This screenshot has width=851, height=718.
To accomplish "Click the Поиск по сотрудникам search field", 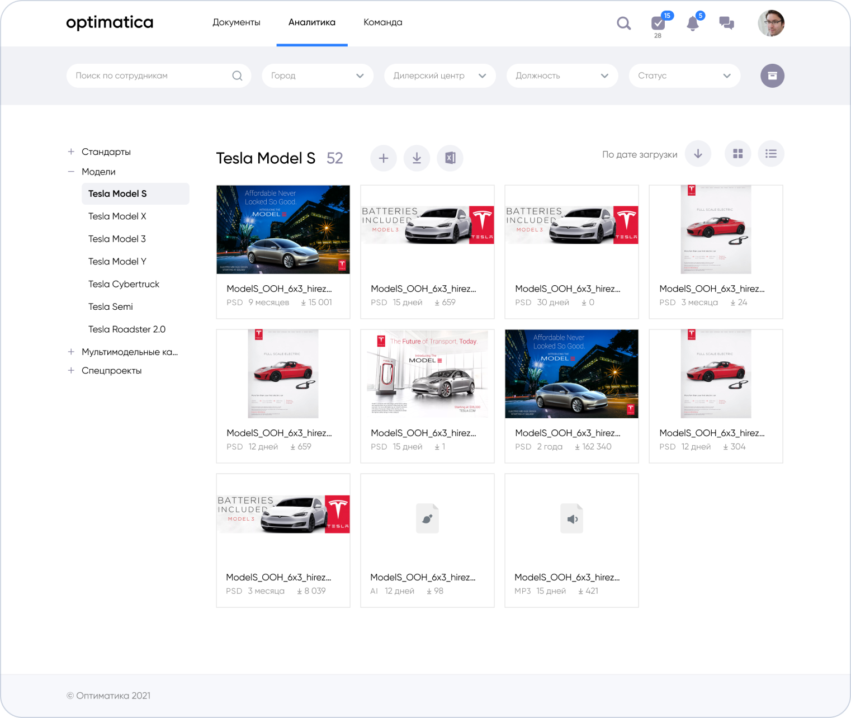I will [x=159, y=75].
